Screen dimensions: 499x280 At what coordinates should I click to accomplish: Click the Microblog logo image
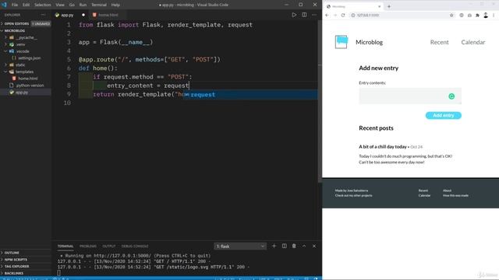pyautogui.click(x=342, y=42)
